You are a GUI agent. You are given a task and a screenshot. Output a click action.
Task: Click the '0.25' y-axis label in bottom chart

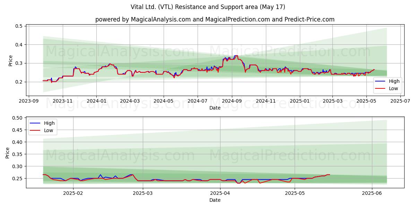tap(18, 179)
